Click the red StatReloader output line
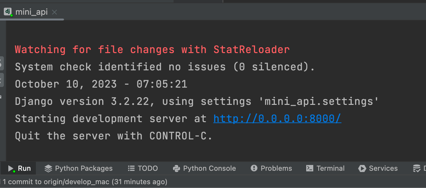The width and height of the screenshot is (426, 188). [x=152, y=50]
